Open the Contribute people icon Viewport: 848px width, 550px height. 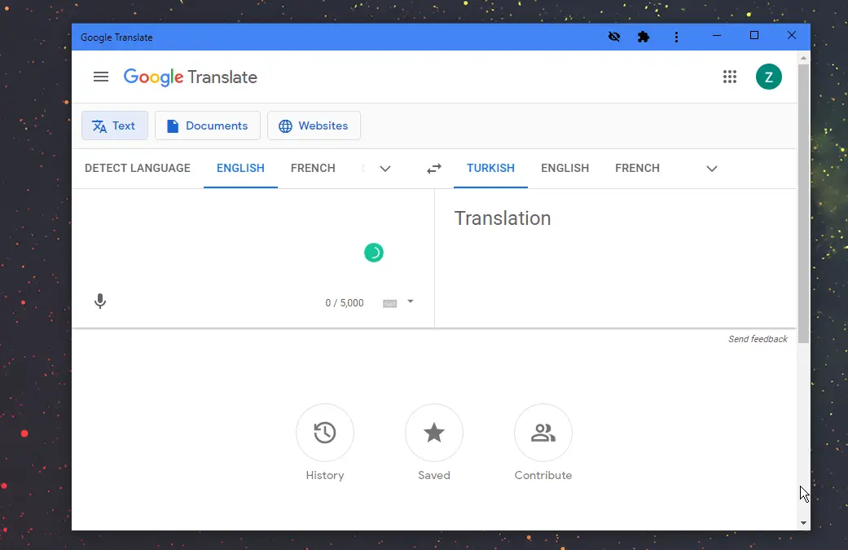click(x=543, y=433)
